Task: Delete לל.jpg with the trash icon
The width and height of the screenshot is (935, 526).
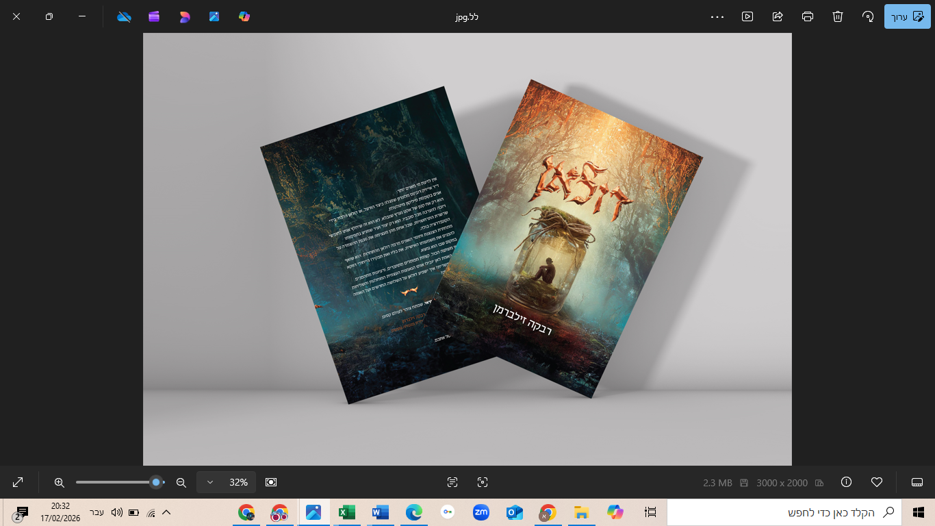Action: (838, 16)
